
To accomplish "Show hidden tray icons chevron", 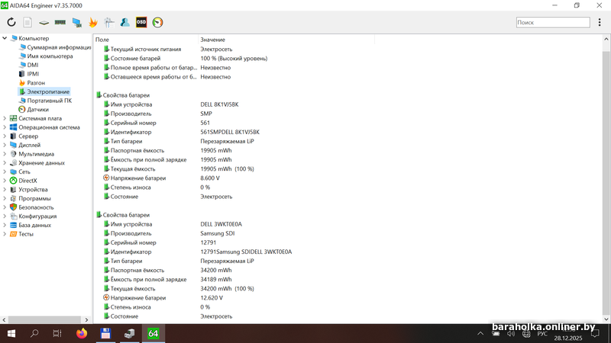I will coord(480,334).
